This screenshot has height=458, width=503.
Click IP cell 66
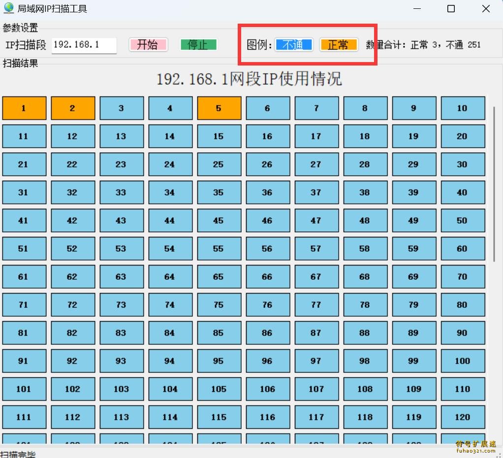pyautogui.click(x=268, y=277)
